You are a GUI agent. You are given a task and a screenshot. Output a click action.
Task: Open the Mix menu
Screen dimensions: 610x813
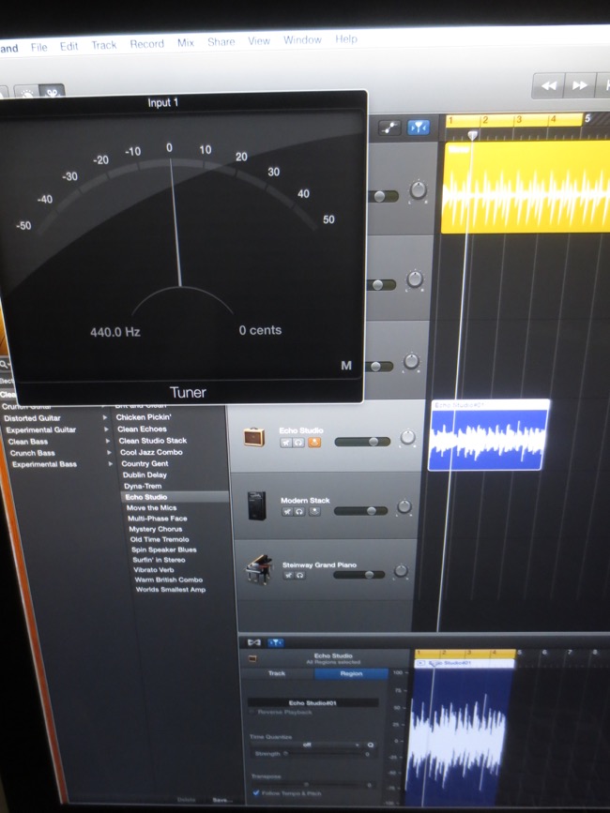[x=186, y=43]
